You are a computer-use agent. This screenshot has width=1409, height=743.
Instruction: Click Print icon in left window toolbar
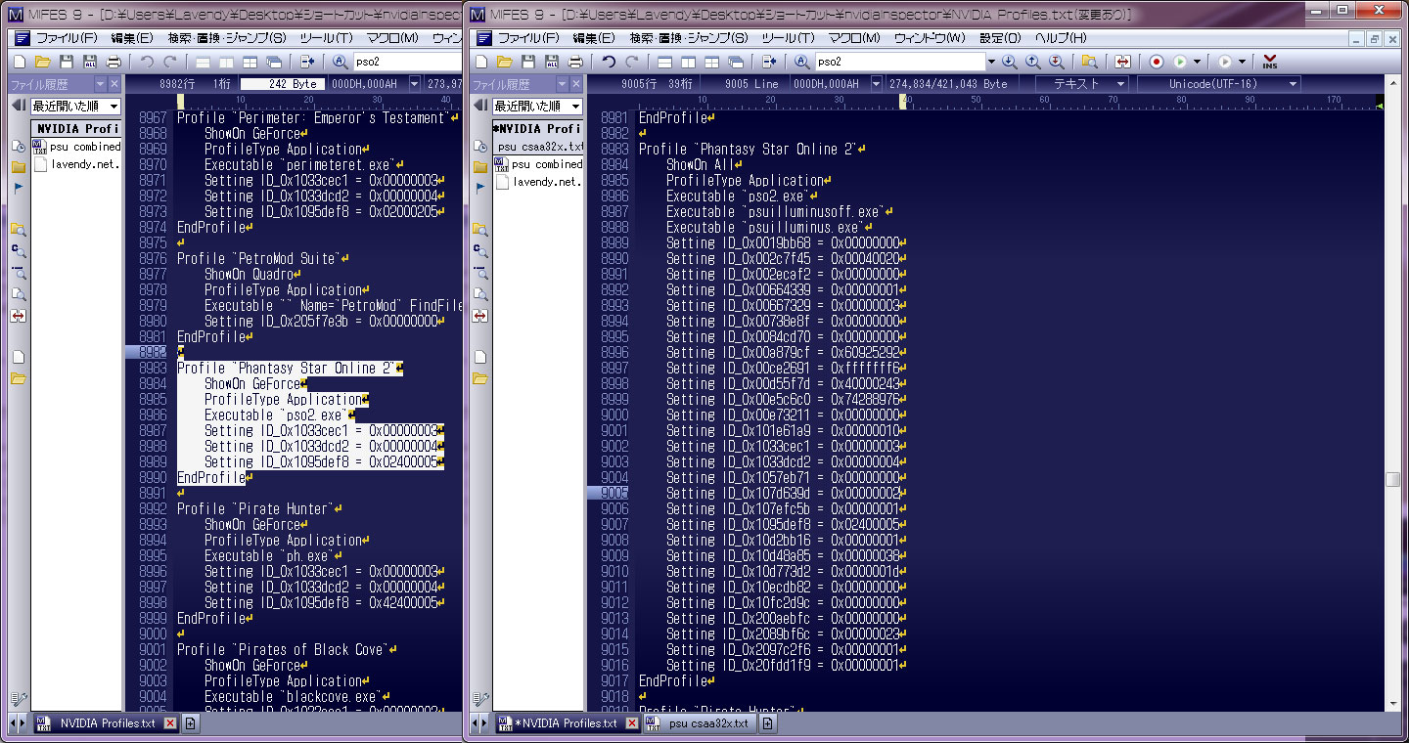click(x=114, y=62)
